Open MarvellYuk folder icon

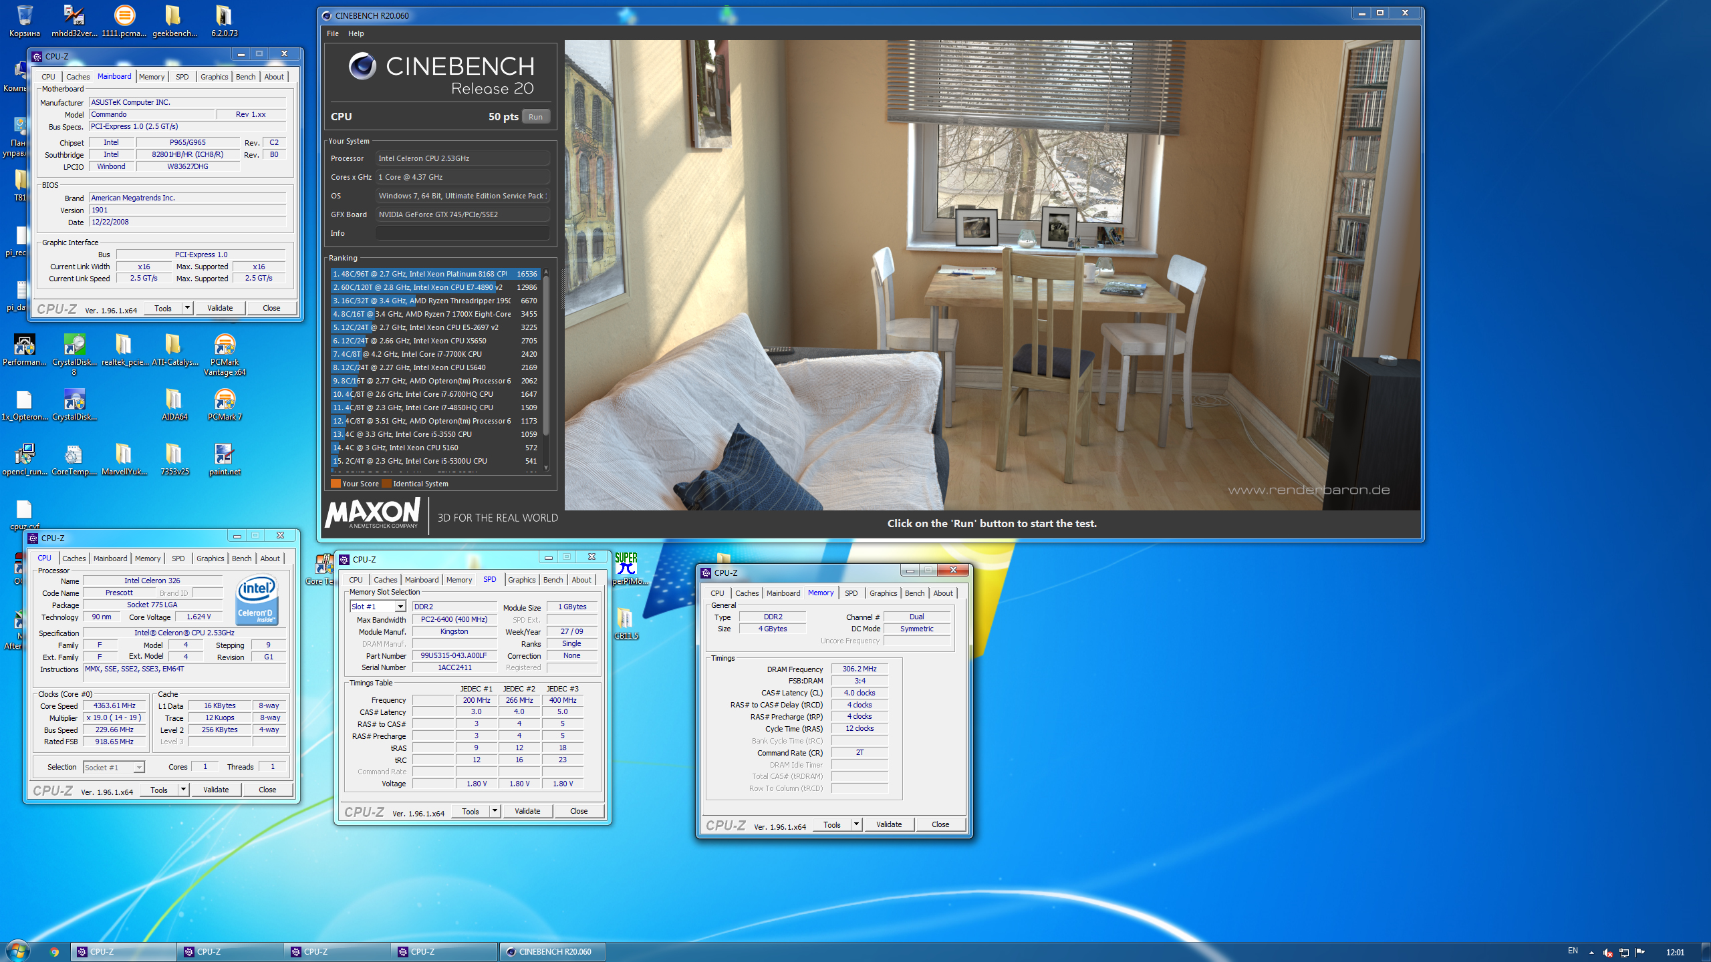(x=124, y=460)
